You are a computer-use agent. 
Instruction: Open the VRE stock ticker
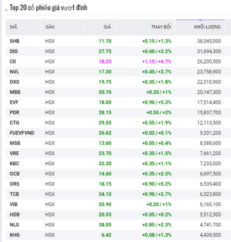15,153
